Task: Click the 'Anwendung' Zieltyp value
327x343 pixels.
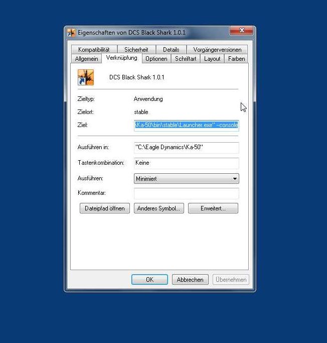Action: coord(148,99)
